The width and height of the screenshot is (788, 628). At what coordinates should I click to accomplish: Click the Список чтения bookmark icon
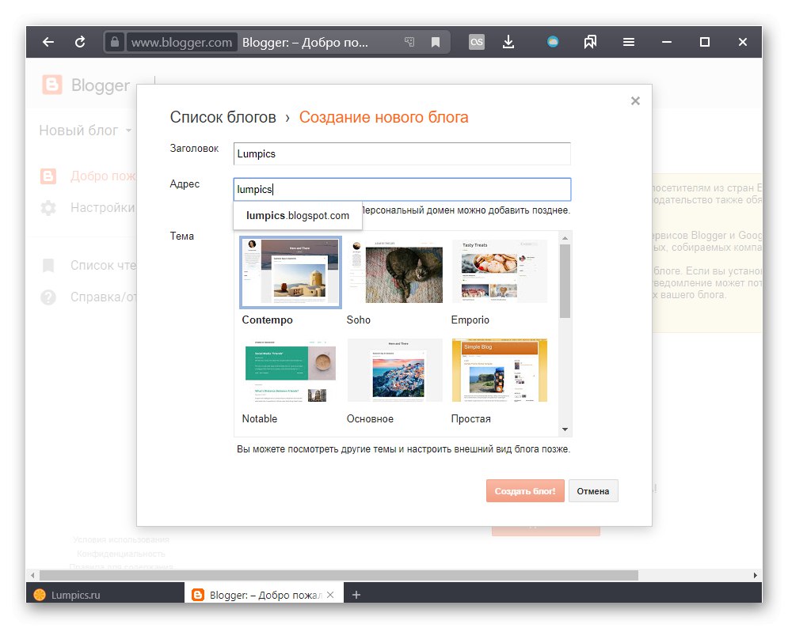(48, 266)
